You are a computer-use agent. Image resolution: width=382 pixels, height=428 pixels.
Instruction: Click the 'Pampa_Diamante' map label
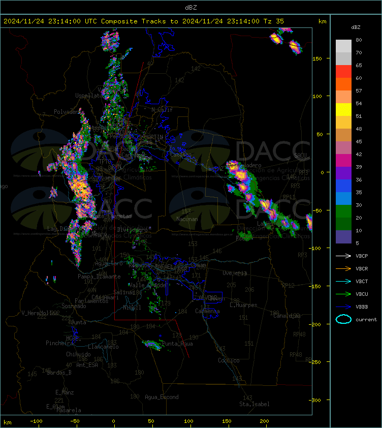(x=99, y=276)
